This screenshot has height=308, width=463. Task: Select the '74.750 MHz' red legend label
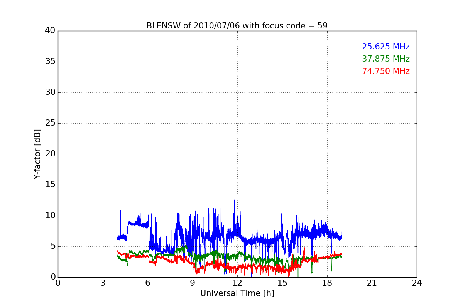(x=386, y=71)
